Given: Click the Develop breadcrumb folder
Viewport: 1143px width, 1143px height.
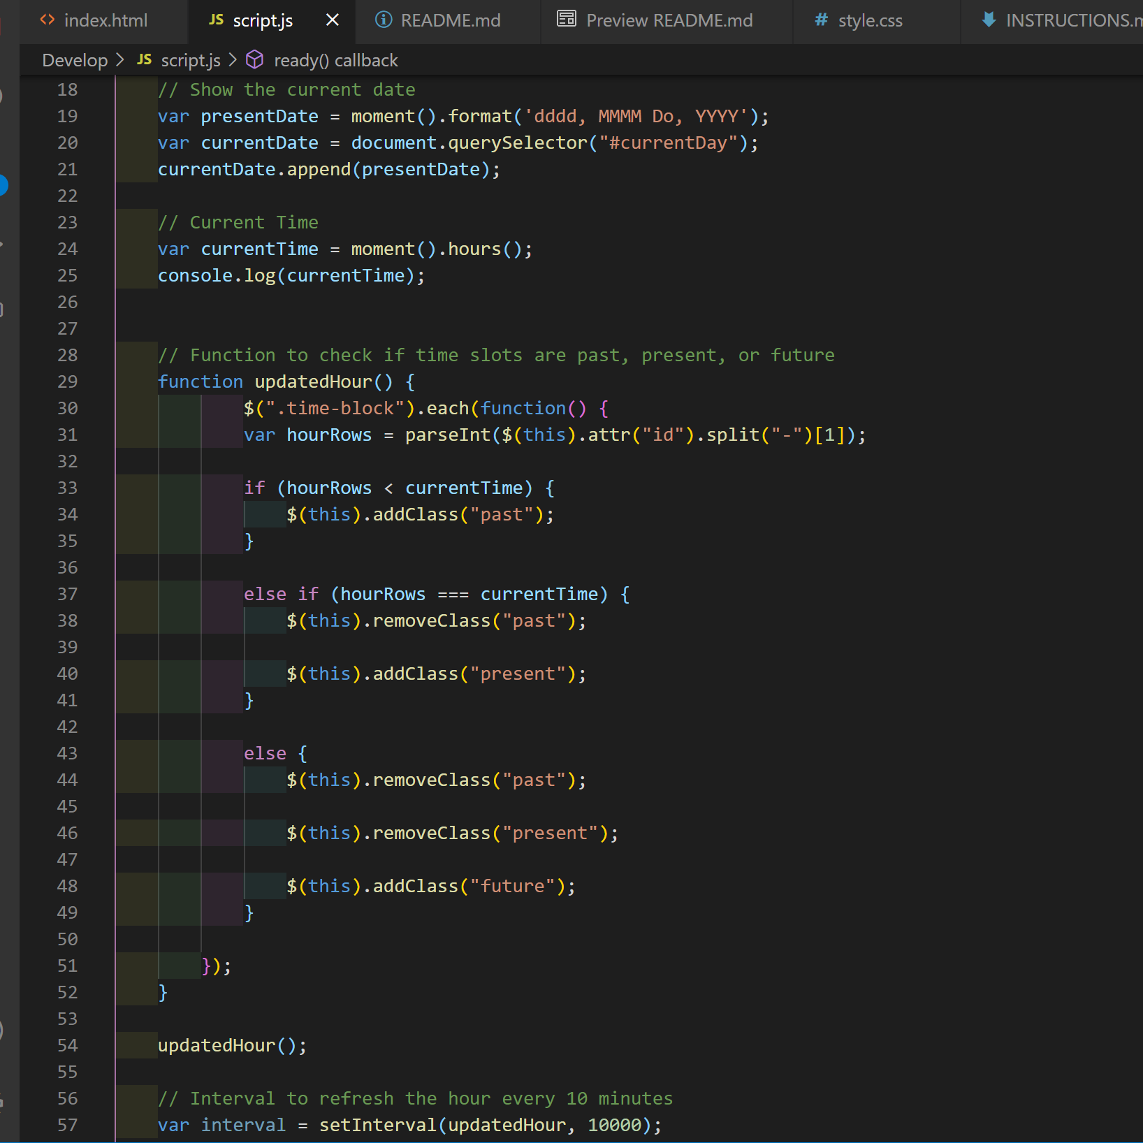Looking at the screenshot, I should [75, 61].
